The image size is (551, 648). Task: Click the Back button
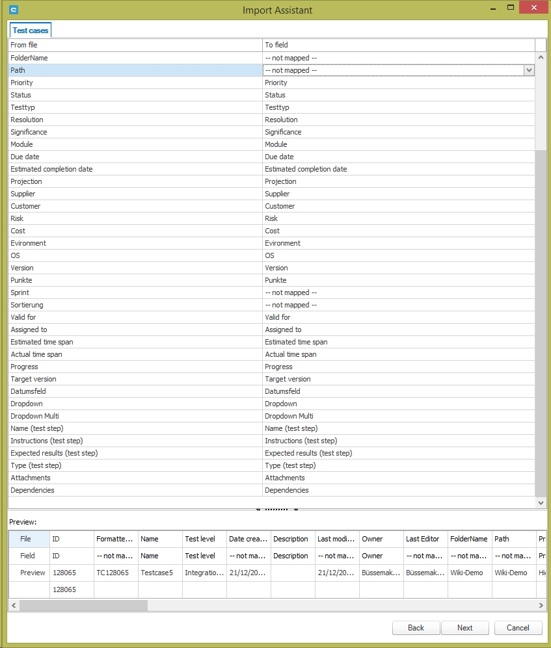point(416,628)
